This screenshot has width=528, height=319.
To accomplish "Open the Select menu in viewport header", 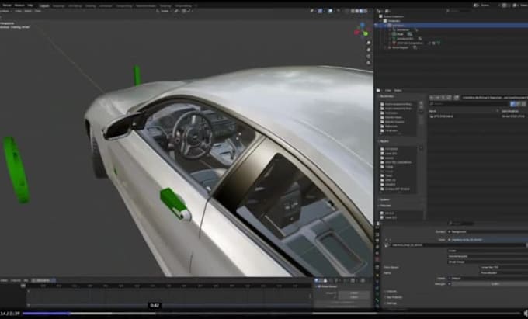I will 28,11.
